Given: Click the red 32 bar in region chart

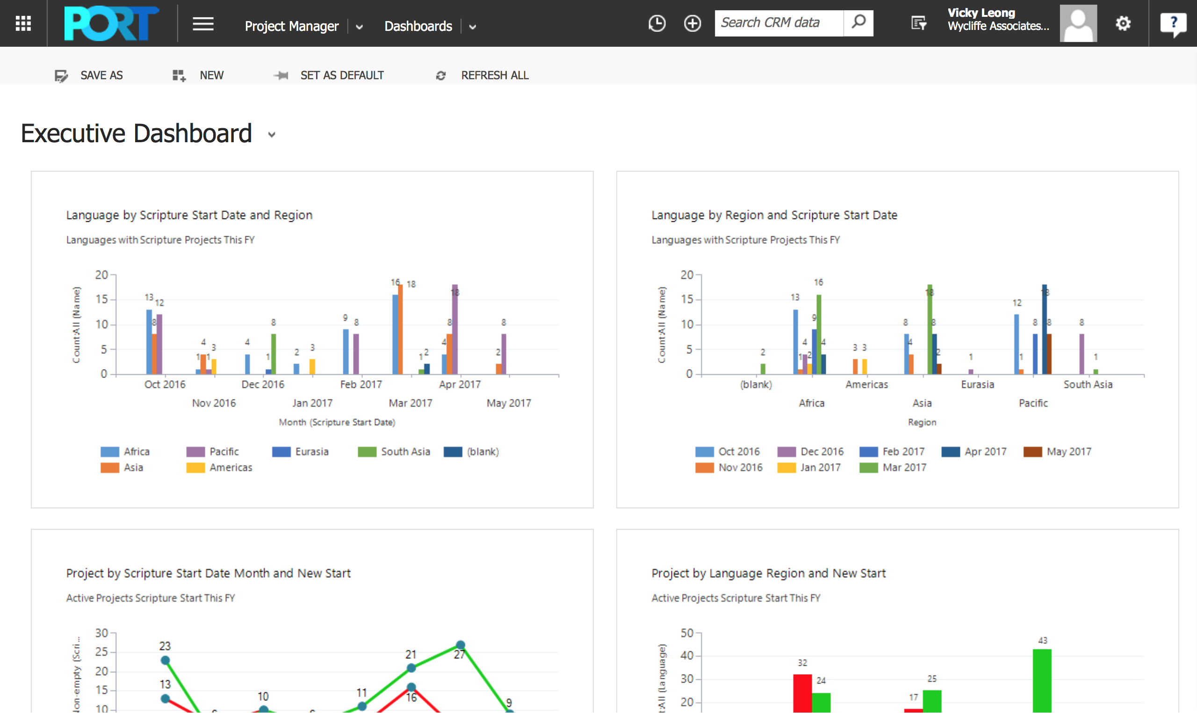Looking at the screenshot, I should (x=802, y=694).
